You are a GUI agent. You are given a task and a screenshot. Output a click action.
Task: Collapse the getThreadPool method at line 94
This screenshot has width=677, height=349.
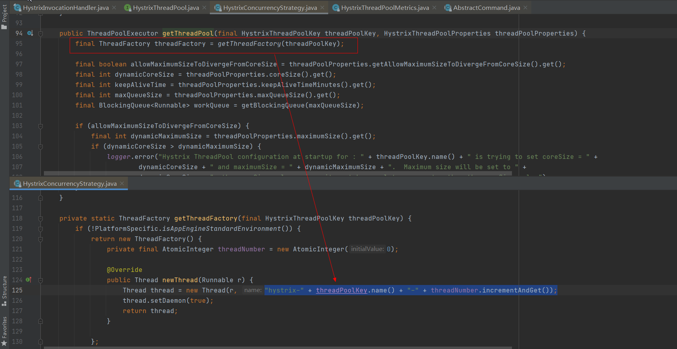(40, 34)
